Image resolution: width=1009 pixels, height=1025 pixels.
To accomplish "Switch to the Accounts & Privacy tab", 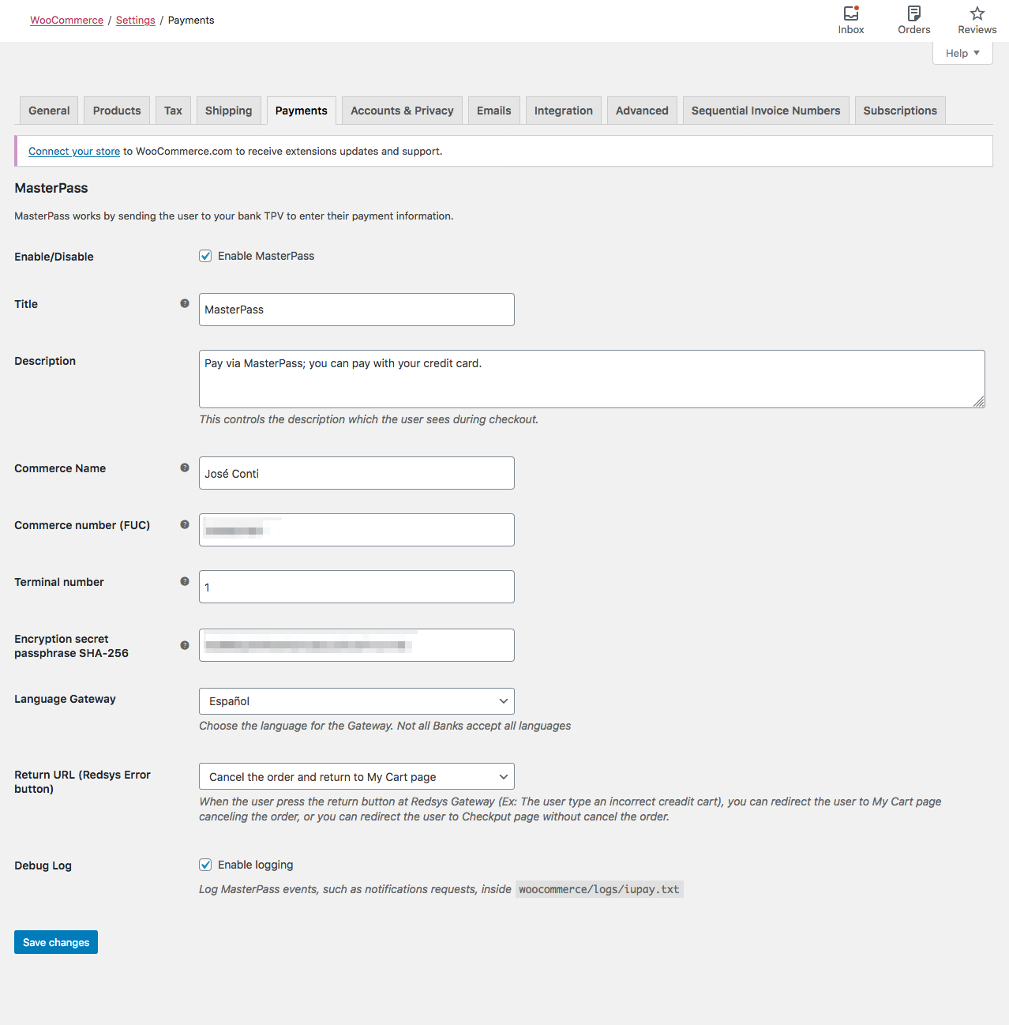I will [x=402, y=111].
